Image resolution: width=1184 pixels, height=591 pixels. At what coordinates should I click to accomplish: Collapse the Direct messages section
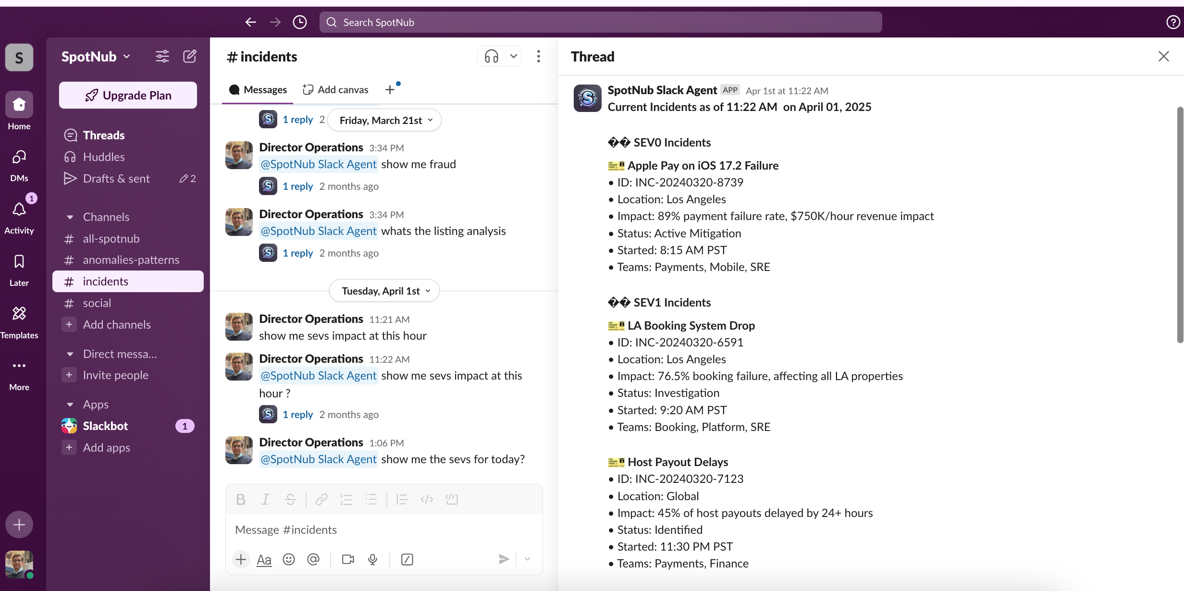pos(70,354)
